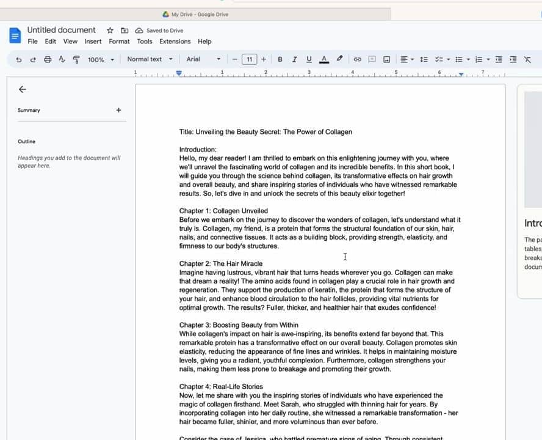Select the Summary label in the sidebar
This screenshot has width=542, height=440.
tap(29, 111)
